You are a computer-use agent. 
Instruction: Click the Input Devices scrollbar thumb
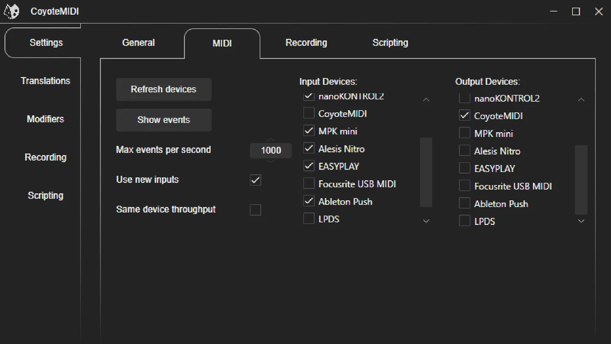(x=426, y=172)
